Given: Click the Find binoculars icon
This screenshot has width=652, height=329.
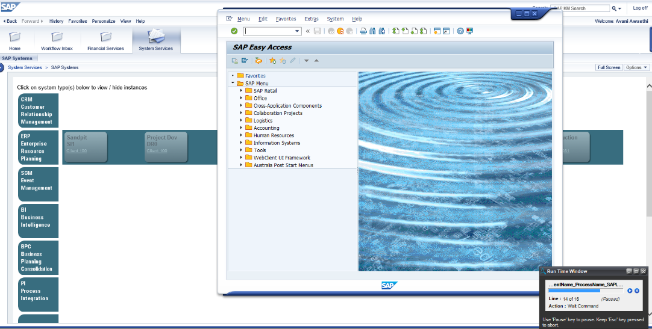Looking at the screenshot, I should tap(372, 31).
